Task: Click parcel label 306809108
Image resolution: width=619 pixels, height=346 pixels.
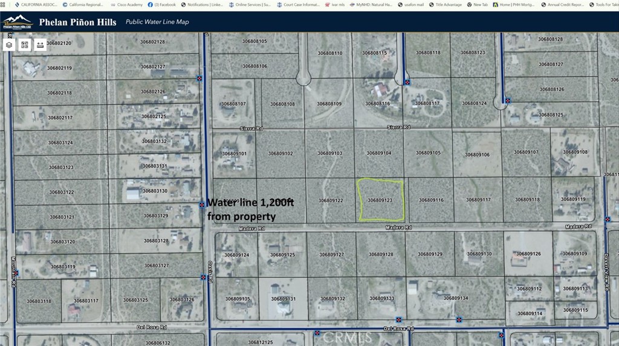Action: 575,152
